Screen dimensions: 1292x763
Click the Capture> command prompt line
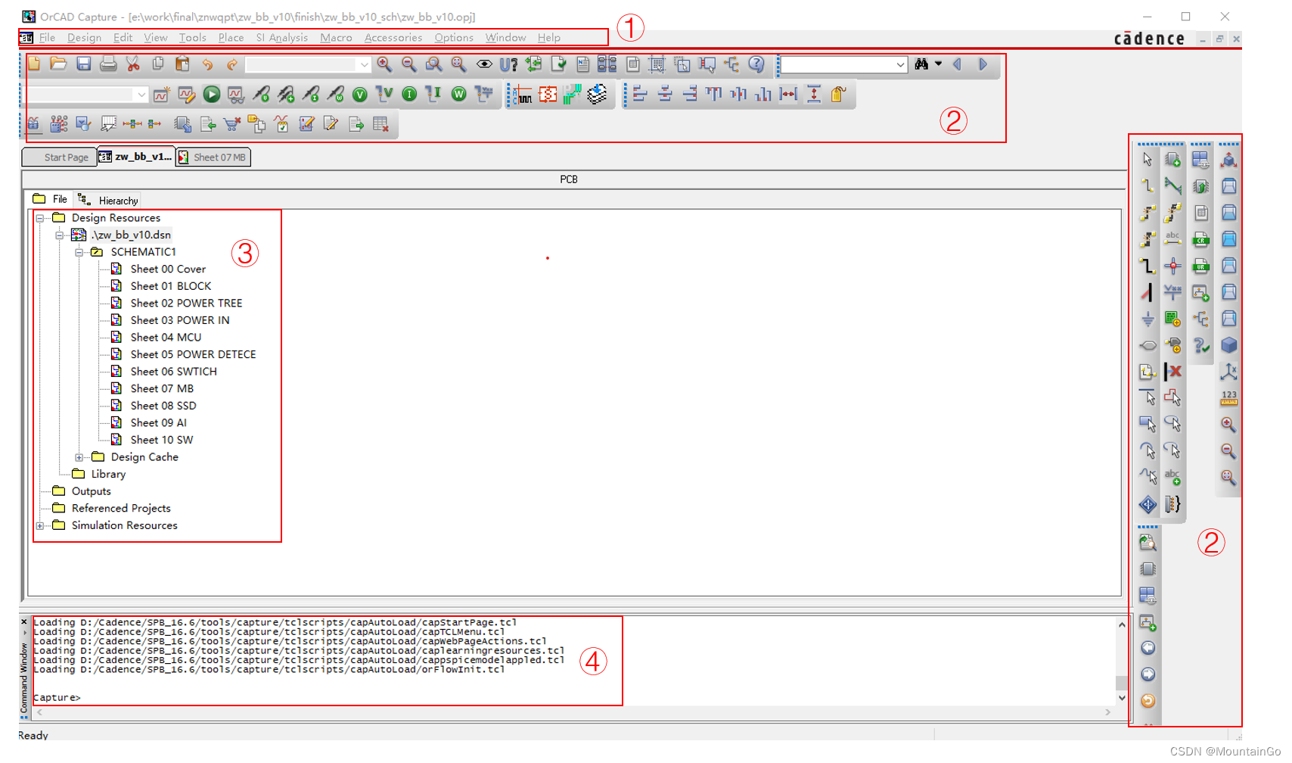click(57, 698)
